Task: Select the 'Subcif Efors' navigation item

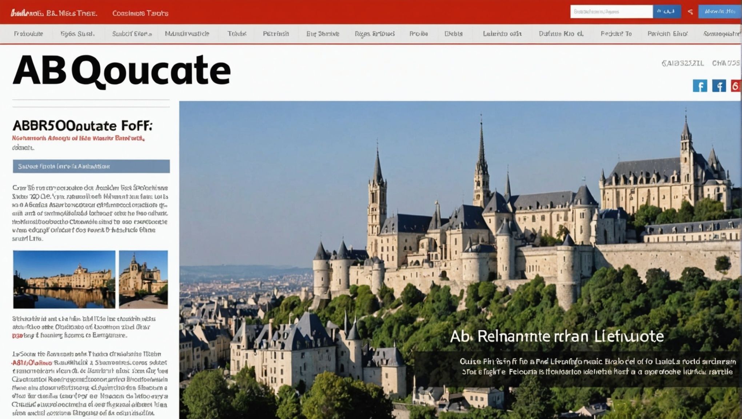Action: pos(132,34)
